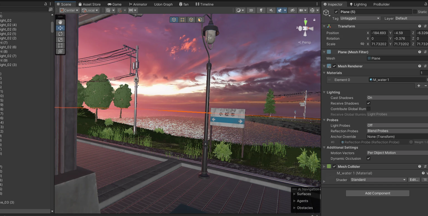Toggle 2D view mode in Scene

click(251, 10)
